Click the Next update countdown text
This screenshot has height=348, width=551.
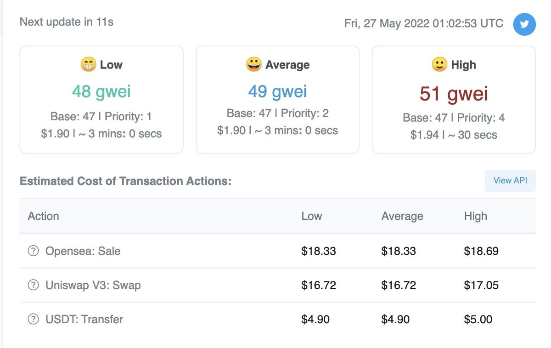click(67, 22)
